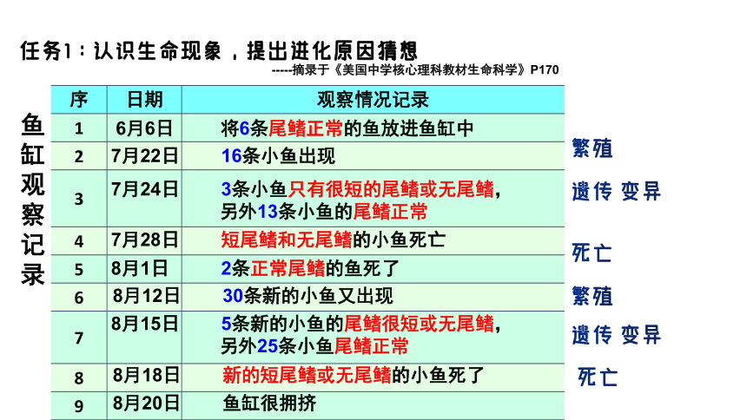Screen dimensions: 747x420
Task: Select record '16条小鱼出现'
Action: pyautogui.click(x=278, y=155)
